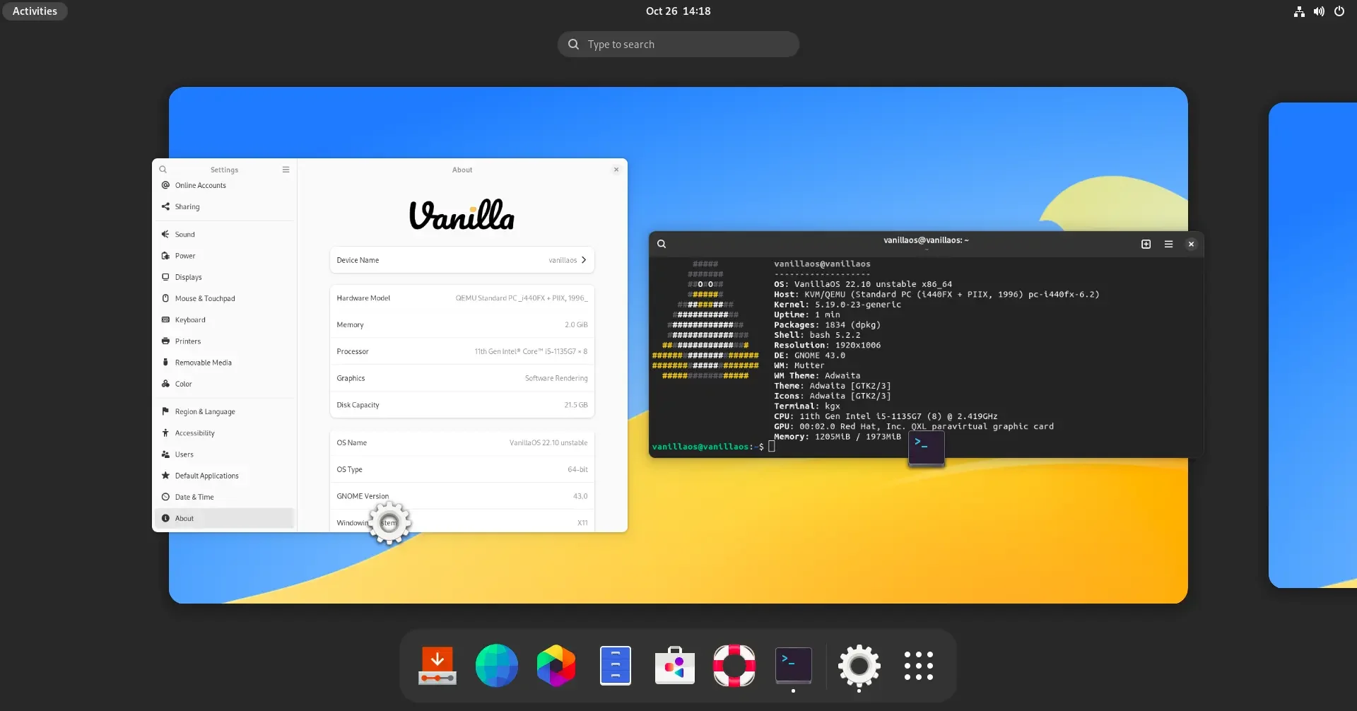The width and height of the screenshot is (1357, 711).
Task: Click the OS Name row
Action: 462,443
